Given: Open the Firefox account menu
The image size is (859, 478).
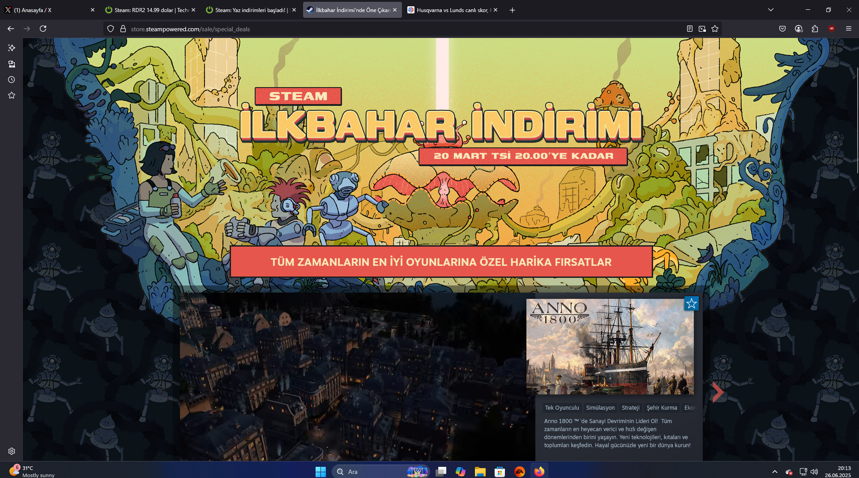Looking at the screenshot, I should click(799, 29).
